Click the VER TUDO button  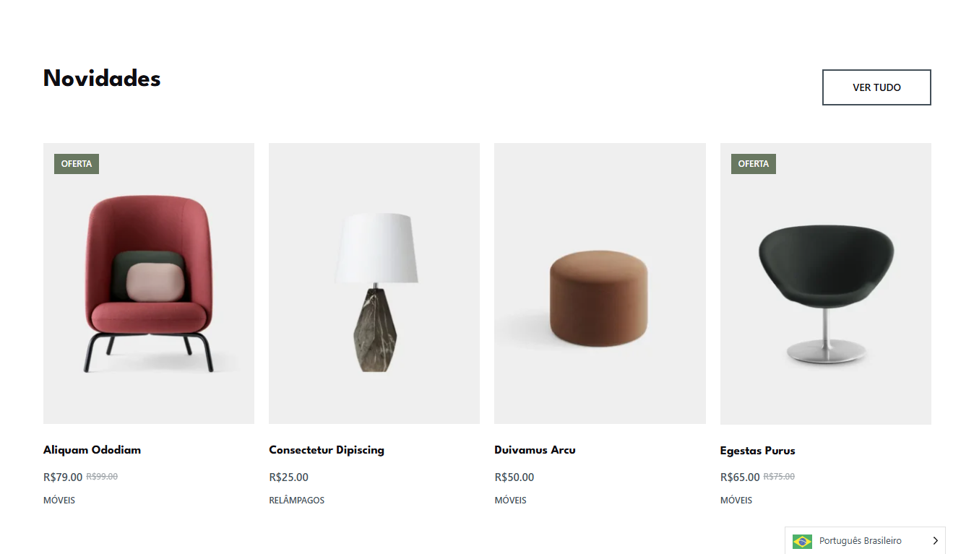tap(876, 87)
